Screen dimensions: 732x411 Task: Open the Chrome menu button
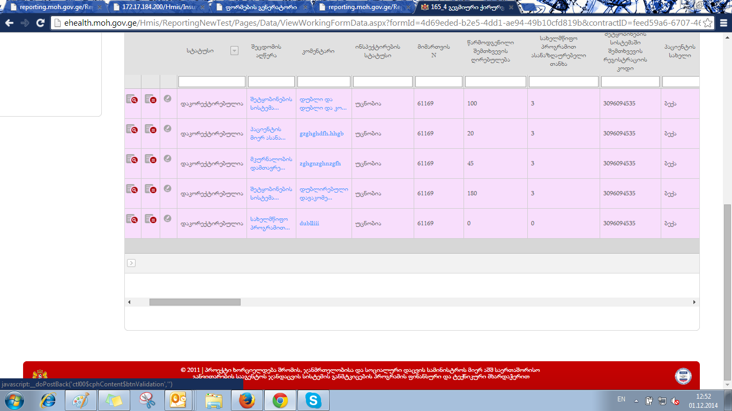click(722, 23)
